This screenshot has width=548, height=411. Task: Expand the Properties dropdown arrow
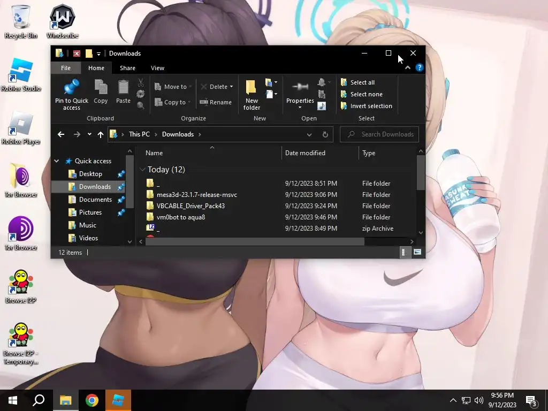click(300, 107)
